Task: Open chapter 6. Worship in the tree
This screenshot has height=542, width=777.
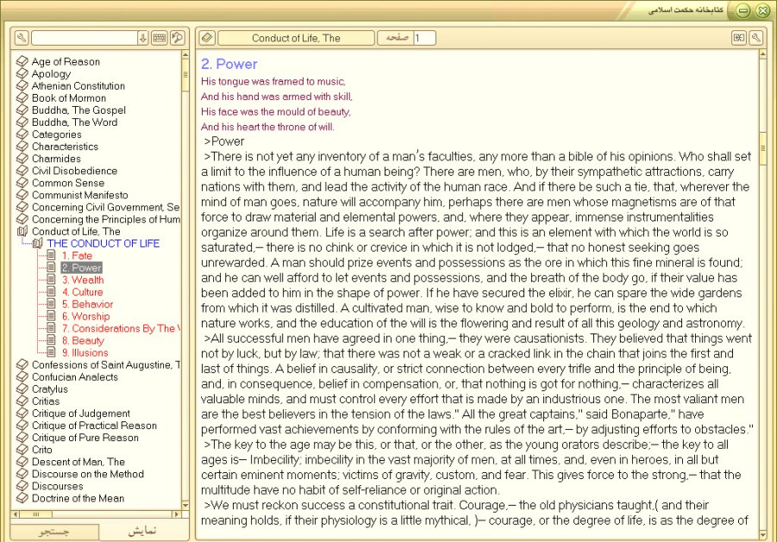Action: coord(85,316)
